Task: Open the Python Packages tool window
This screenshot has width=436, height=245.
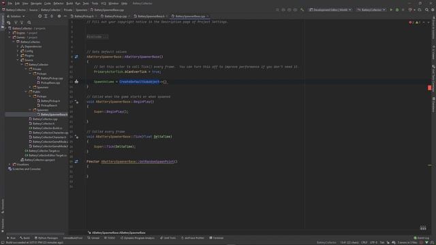Action: (x=46, y=238)
